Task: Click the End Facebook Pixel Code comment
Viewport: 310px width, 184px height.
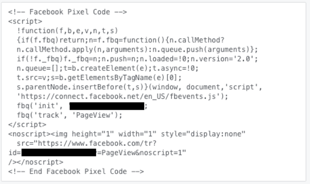Action: pos(76,171)
